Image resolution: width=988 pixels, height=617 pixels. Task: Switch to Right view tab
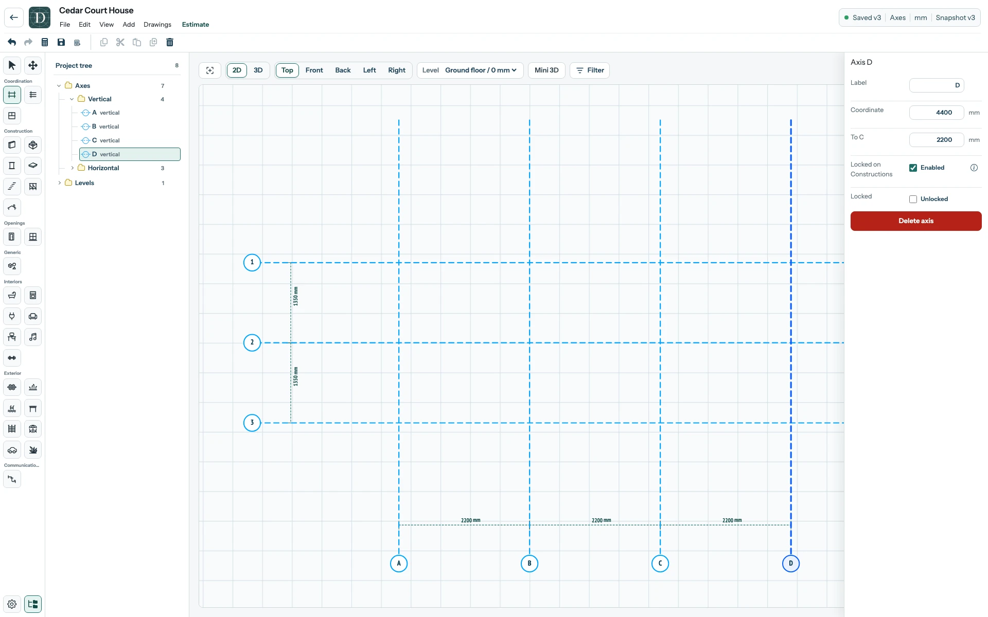click(x=397, y=70)
